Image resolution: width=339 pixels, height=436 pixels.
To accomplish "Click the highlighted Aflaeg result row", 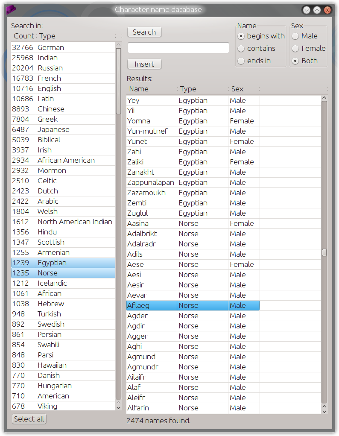I will [193, 305].
